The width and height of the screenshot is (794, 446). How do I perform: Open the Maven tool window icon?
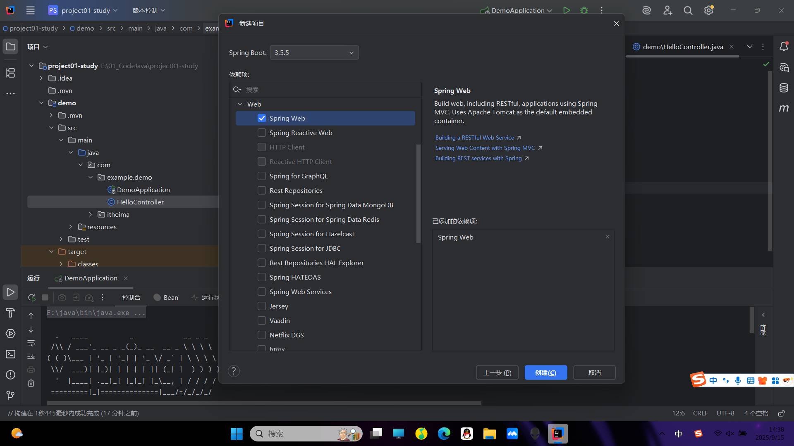(784, 108)
